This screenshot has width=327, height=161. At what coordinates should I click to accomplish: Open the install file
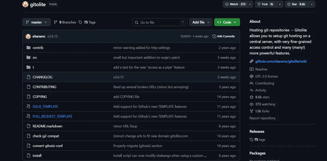coord(37,156)
